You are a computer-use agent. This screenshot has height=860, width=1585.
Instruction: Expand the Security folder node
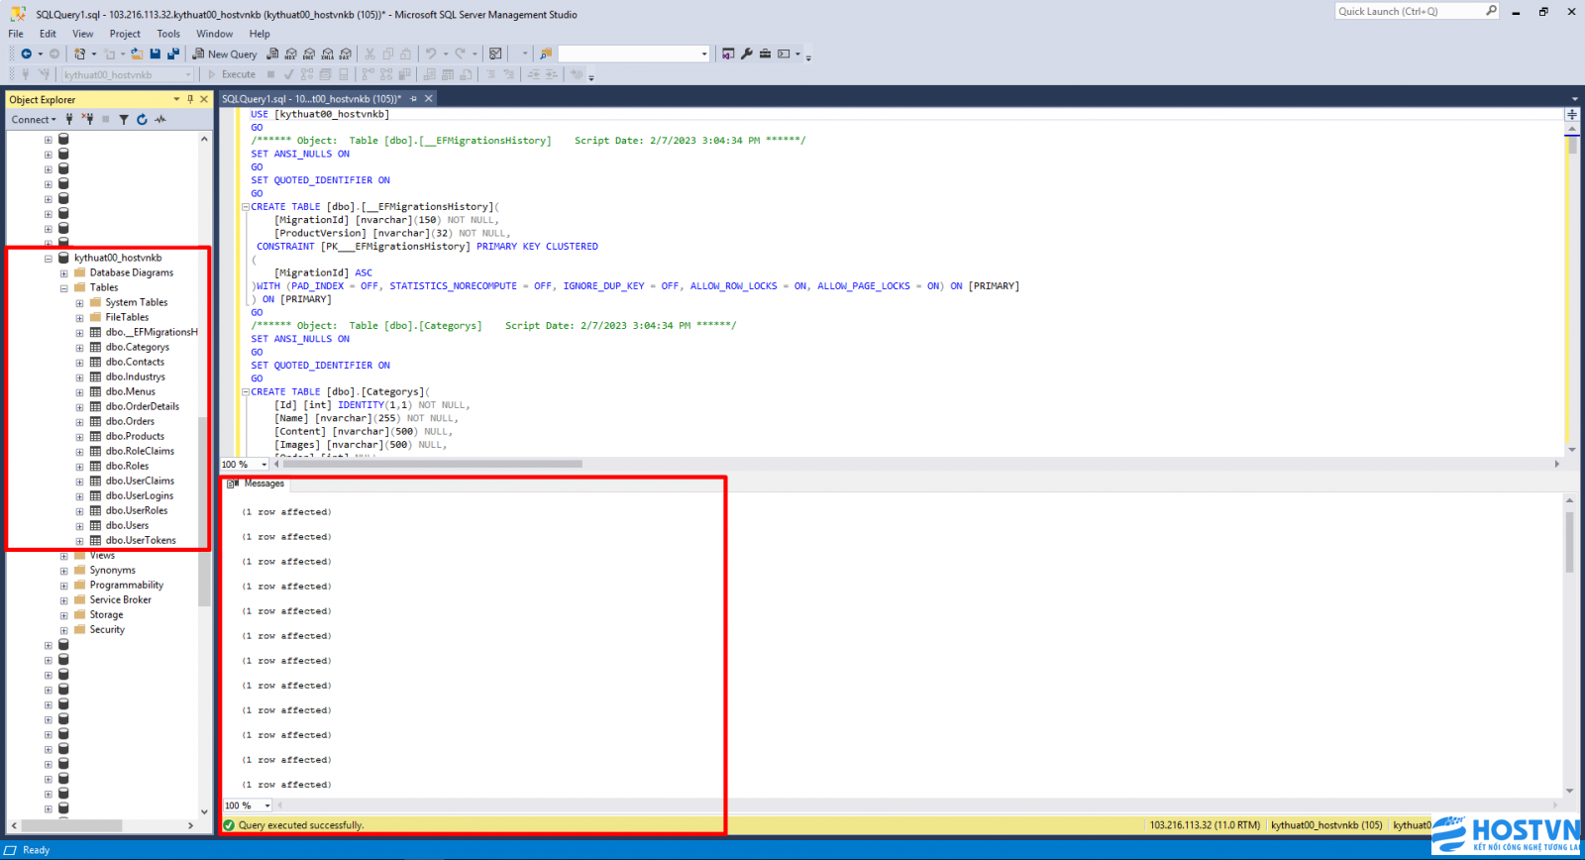63,630
